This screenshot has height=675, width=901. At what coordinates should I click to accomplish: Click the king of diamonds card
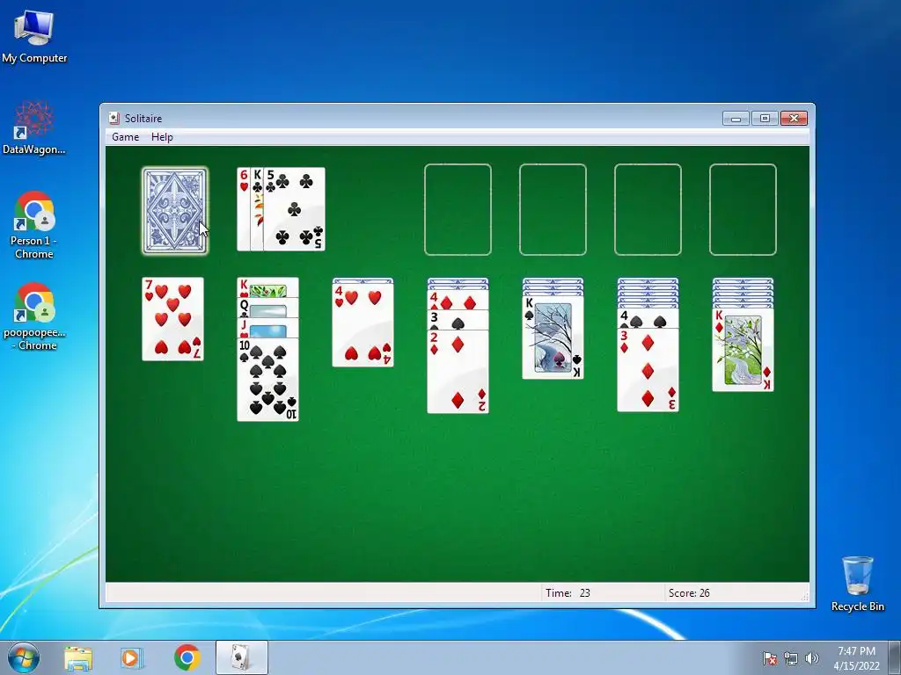point(743,350)
